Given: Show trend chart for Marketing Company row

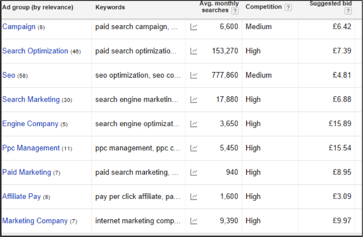Looking at the screenshot, I should tap(193, 221).
